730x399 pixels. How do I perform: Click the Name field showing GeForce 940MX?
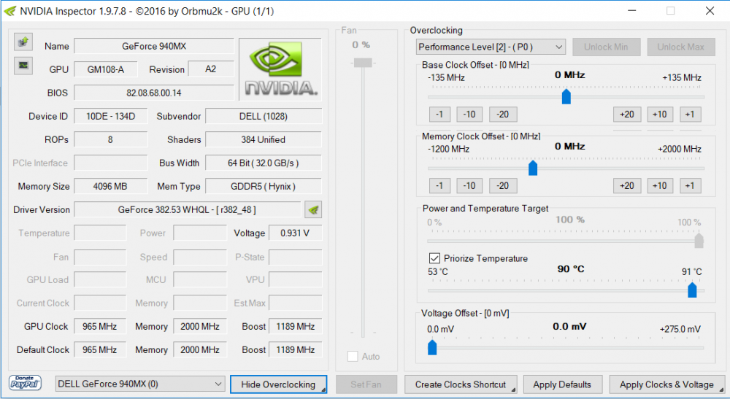[x=154, y=47]
